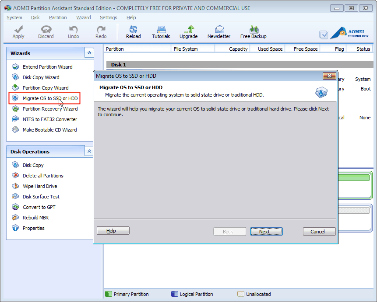Select Extend Partition Wizard text
Viewport: 377px width, 302px height.
coord(48,67)
